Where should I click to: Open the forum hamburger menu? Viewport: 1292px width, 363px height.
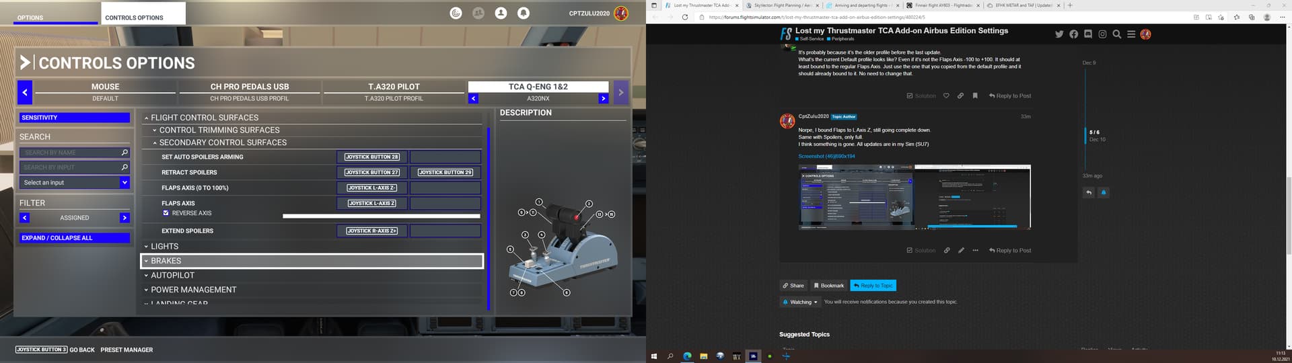tap(1131, 34)
